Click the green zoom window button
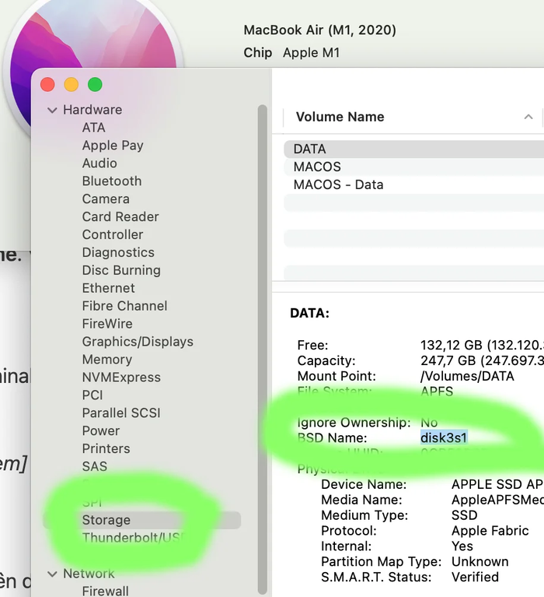This screenshot has width=544, height=597. [x=95, y=85]
